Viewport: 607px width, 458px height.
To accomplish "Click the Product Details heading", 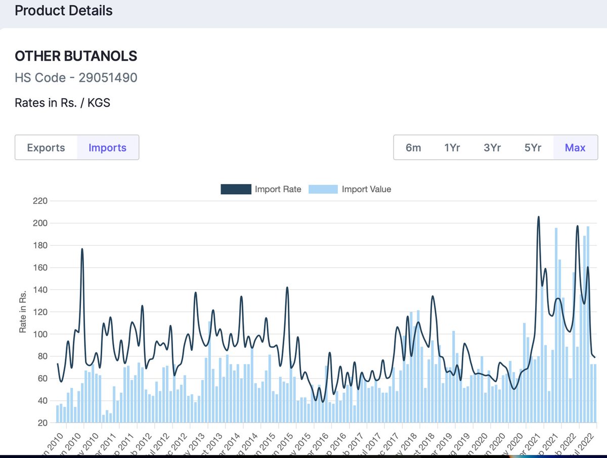I will 64,10.
